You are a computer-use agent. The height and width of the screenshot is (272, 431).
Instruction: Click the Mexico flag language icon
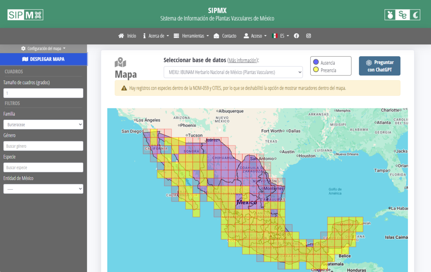click(274, 36)
